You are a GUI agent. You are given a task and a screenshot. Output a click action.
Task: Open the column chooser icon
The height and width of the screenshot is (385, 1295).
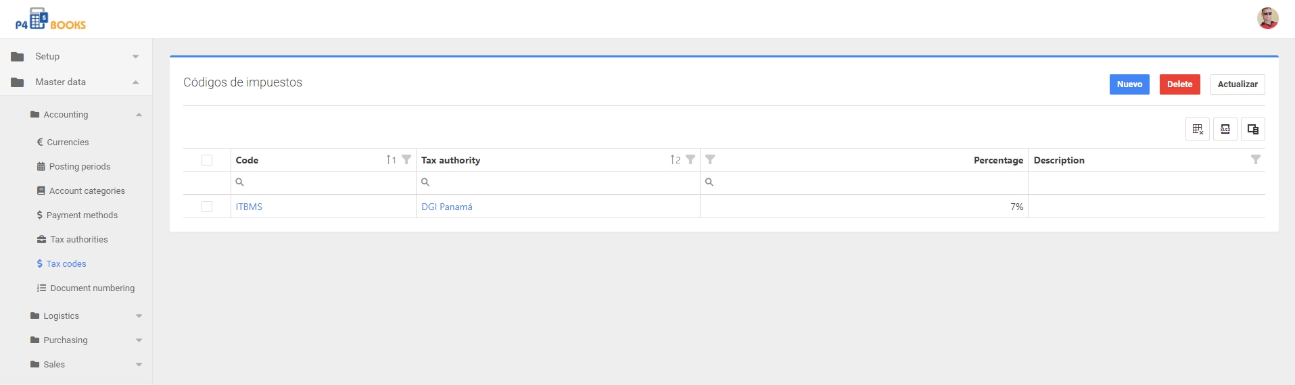coord(1252,129)
